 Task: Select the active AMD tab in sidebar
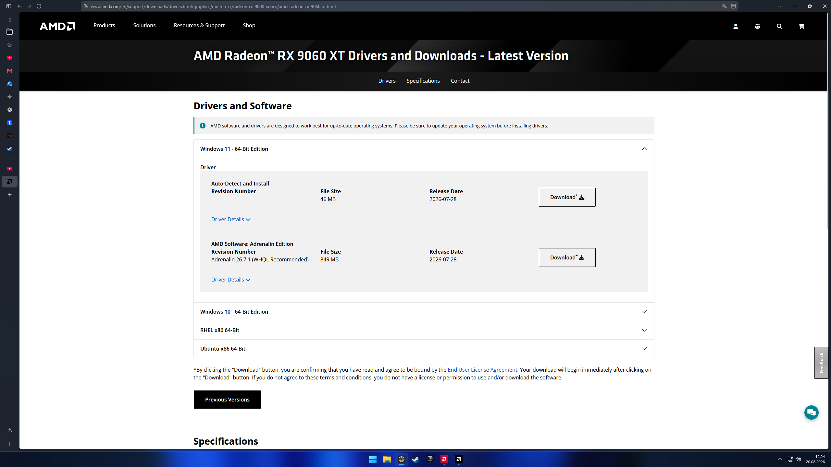10,182
